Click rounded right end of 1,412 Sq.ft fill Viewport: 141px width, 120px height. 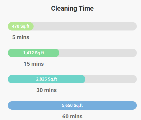57,53
